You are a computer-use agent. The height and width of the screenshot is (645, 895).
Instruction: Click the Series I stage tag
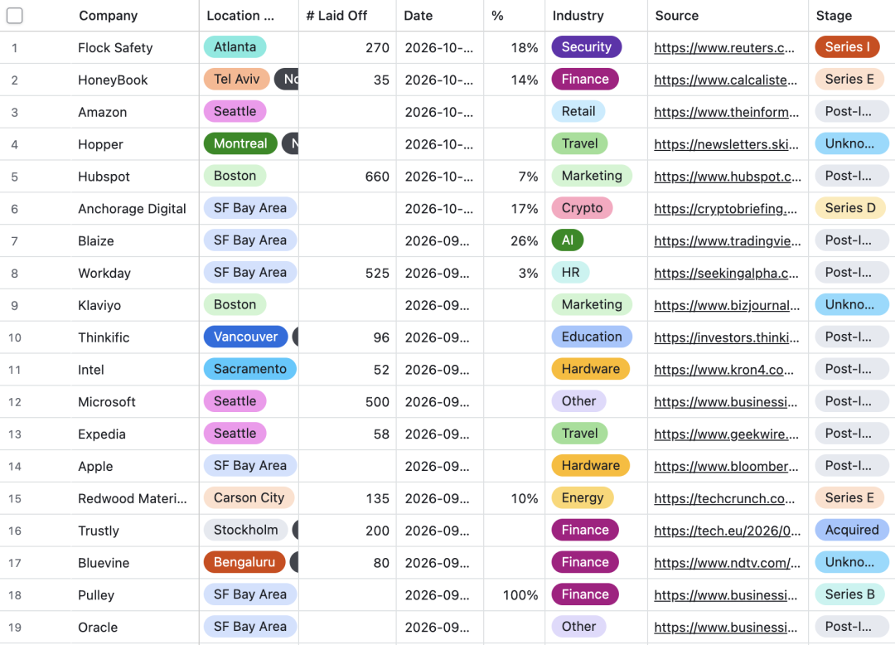point(848,46)
